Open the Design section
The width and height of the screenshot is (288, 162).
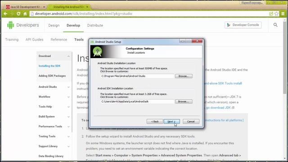click(x=54, y=25)
